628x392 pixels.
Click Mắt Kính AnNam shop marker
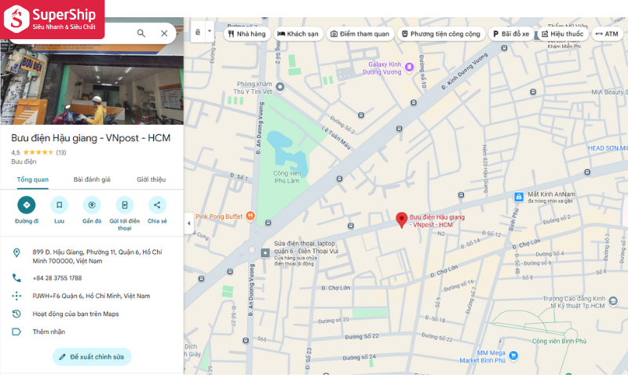pyautogui.click(x=519, y=197)
